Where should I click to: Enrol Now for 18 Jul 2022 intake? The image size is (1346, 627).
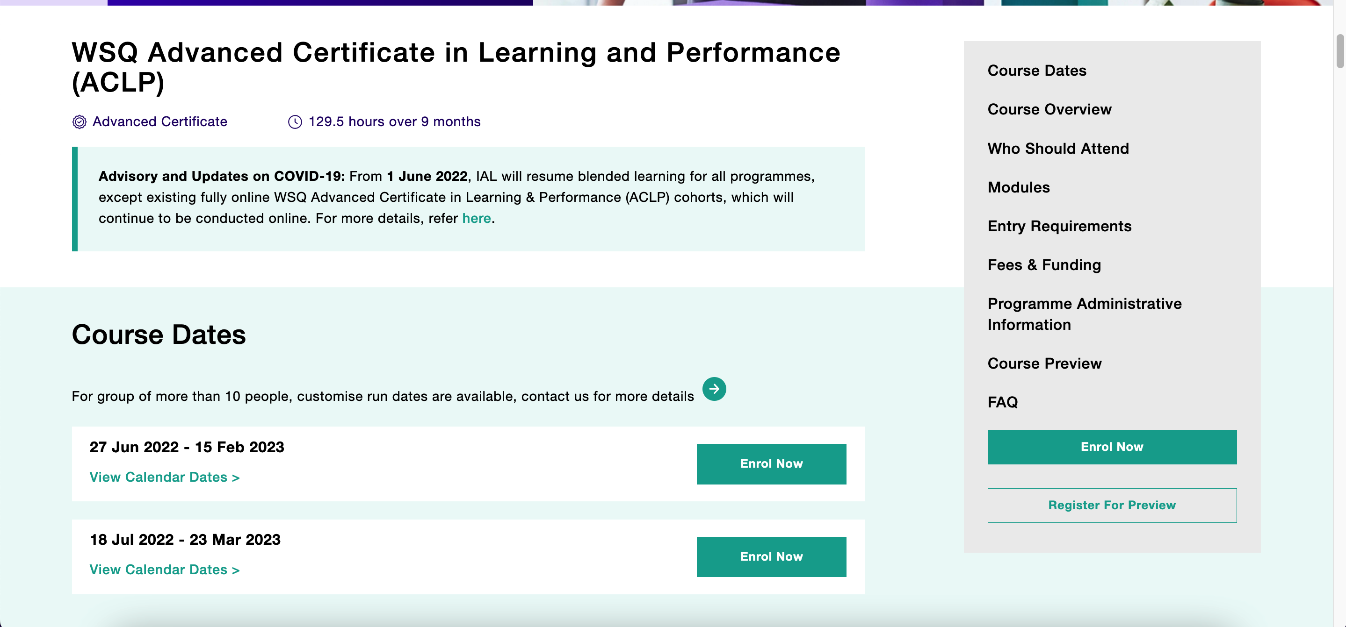(x=771, y=556)
